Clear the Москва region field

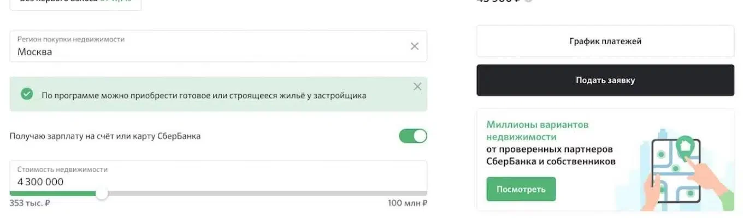415,46
